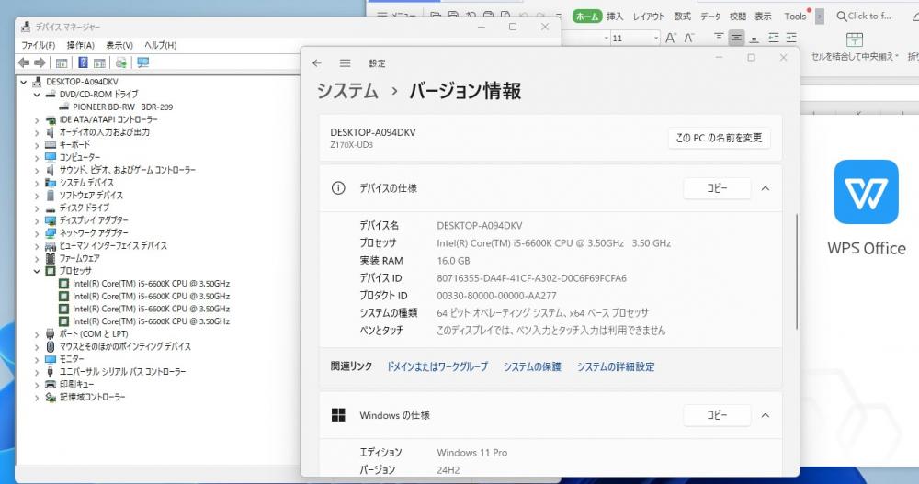Click the PIONEER BD-RW BDR-209 device
This screenshot has width=919, height=484.
click(x=122, y=107)
